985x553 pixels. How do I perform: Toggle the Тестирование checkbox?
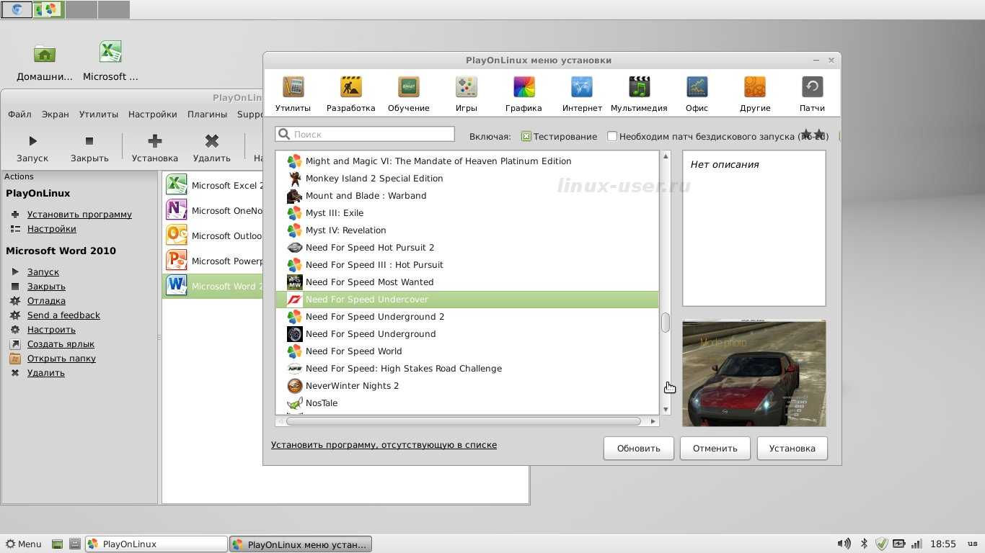(x=526, y=136)
